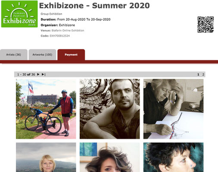
Task: Open the elderly artist drawing photo
Action: (174, 109)
